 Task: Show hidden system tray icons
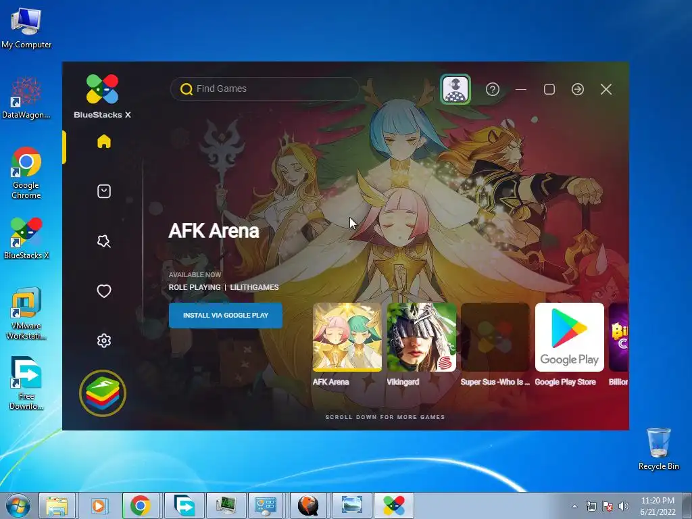[x=574, y=506]
